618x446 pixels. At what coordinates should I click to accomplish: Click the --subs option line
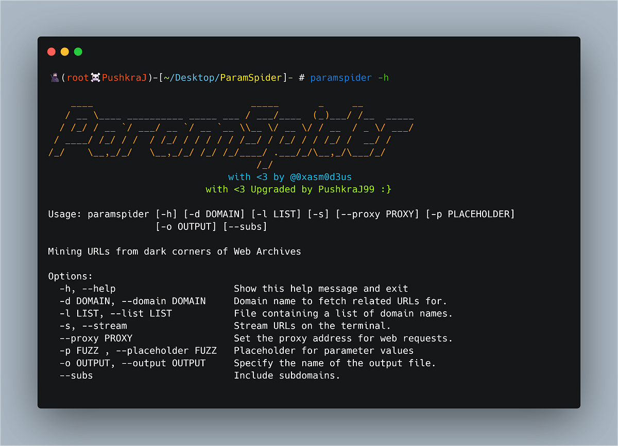click(x=200, y=375)
